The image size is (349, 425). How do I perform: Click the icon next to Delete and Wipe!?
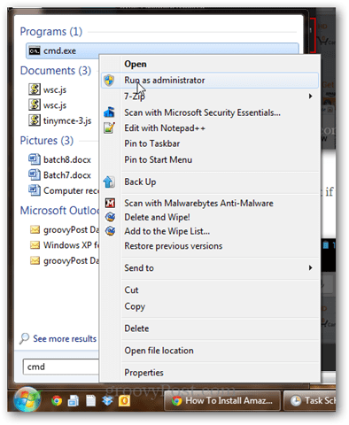pos(110,217)
